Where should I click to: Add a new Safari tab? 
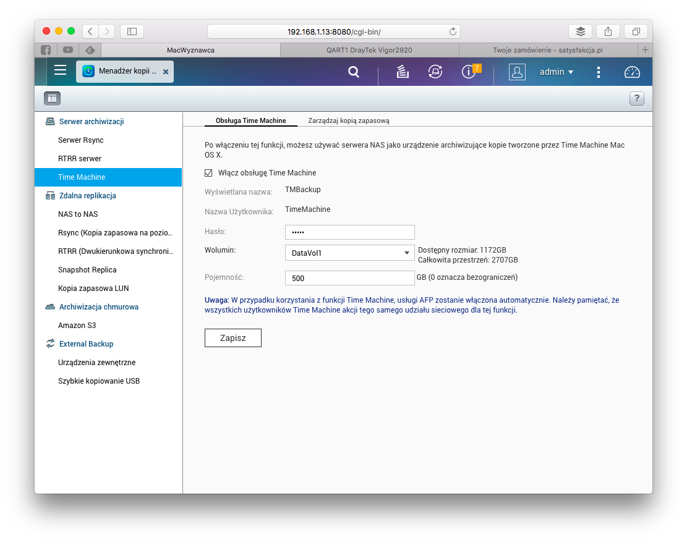[645, 50]
